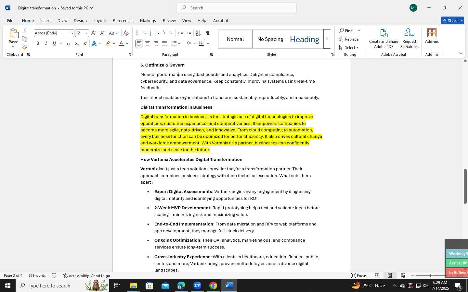This screenshot has width=468, height=292.
Task: Open the References tab
Action: (x=123, y=20)
